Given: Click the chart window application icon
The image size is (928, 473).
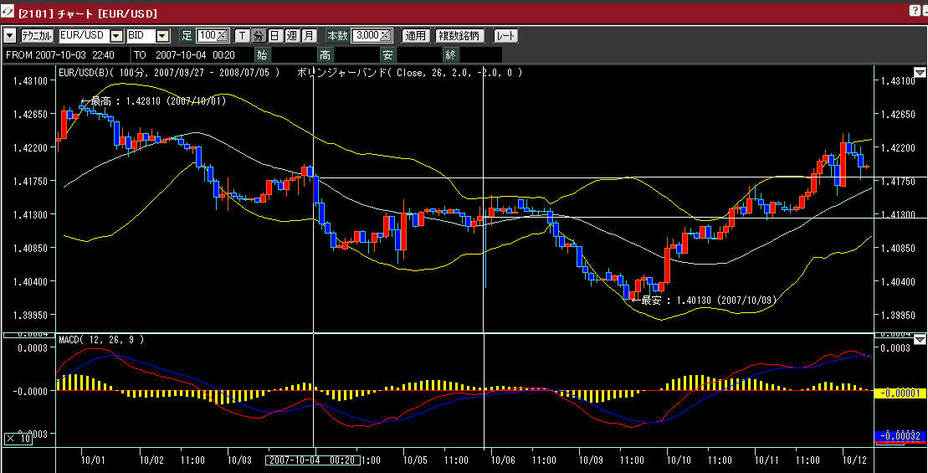Looking at the screenshot, I should tap(8, 12).
